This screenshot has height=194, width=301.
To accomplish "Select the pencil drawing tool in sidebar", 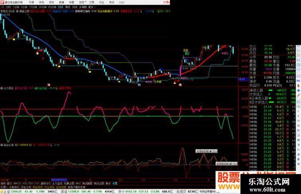I will click(x=298, y=95).
